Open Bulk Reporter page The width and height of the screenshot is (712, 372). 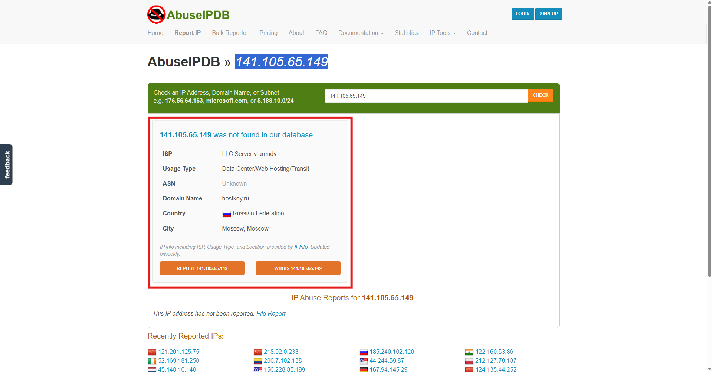230,33
